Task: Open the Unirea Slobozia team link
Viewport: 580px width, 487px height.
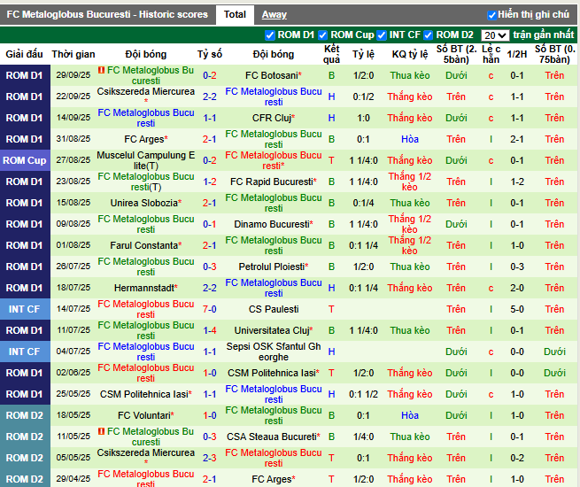Action: [x=143, y=203]
